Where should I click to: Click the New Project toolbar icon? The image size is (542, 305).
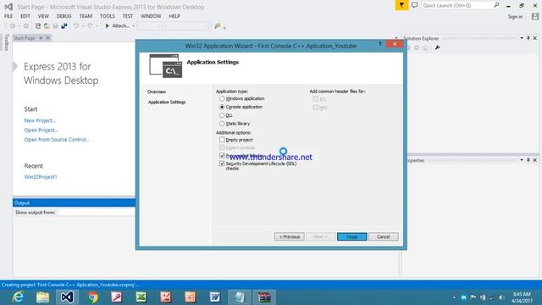click(38, 26)
